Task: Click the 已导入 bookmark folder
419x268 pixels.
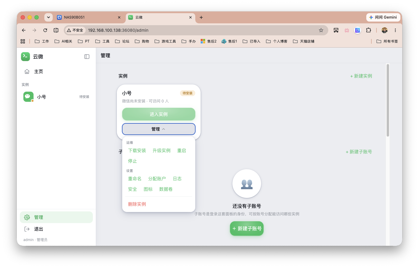Action: (x=252, y=41)
